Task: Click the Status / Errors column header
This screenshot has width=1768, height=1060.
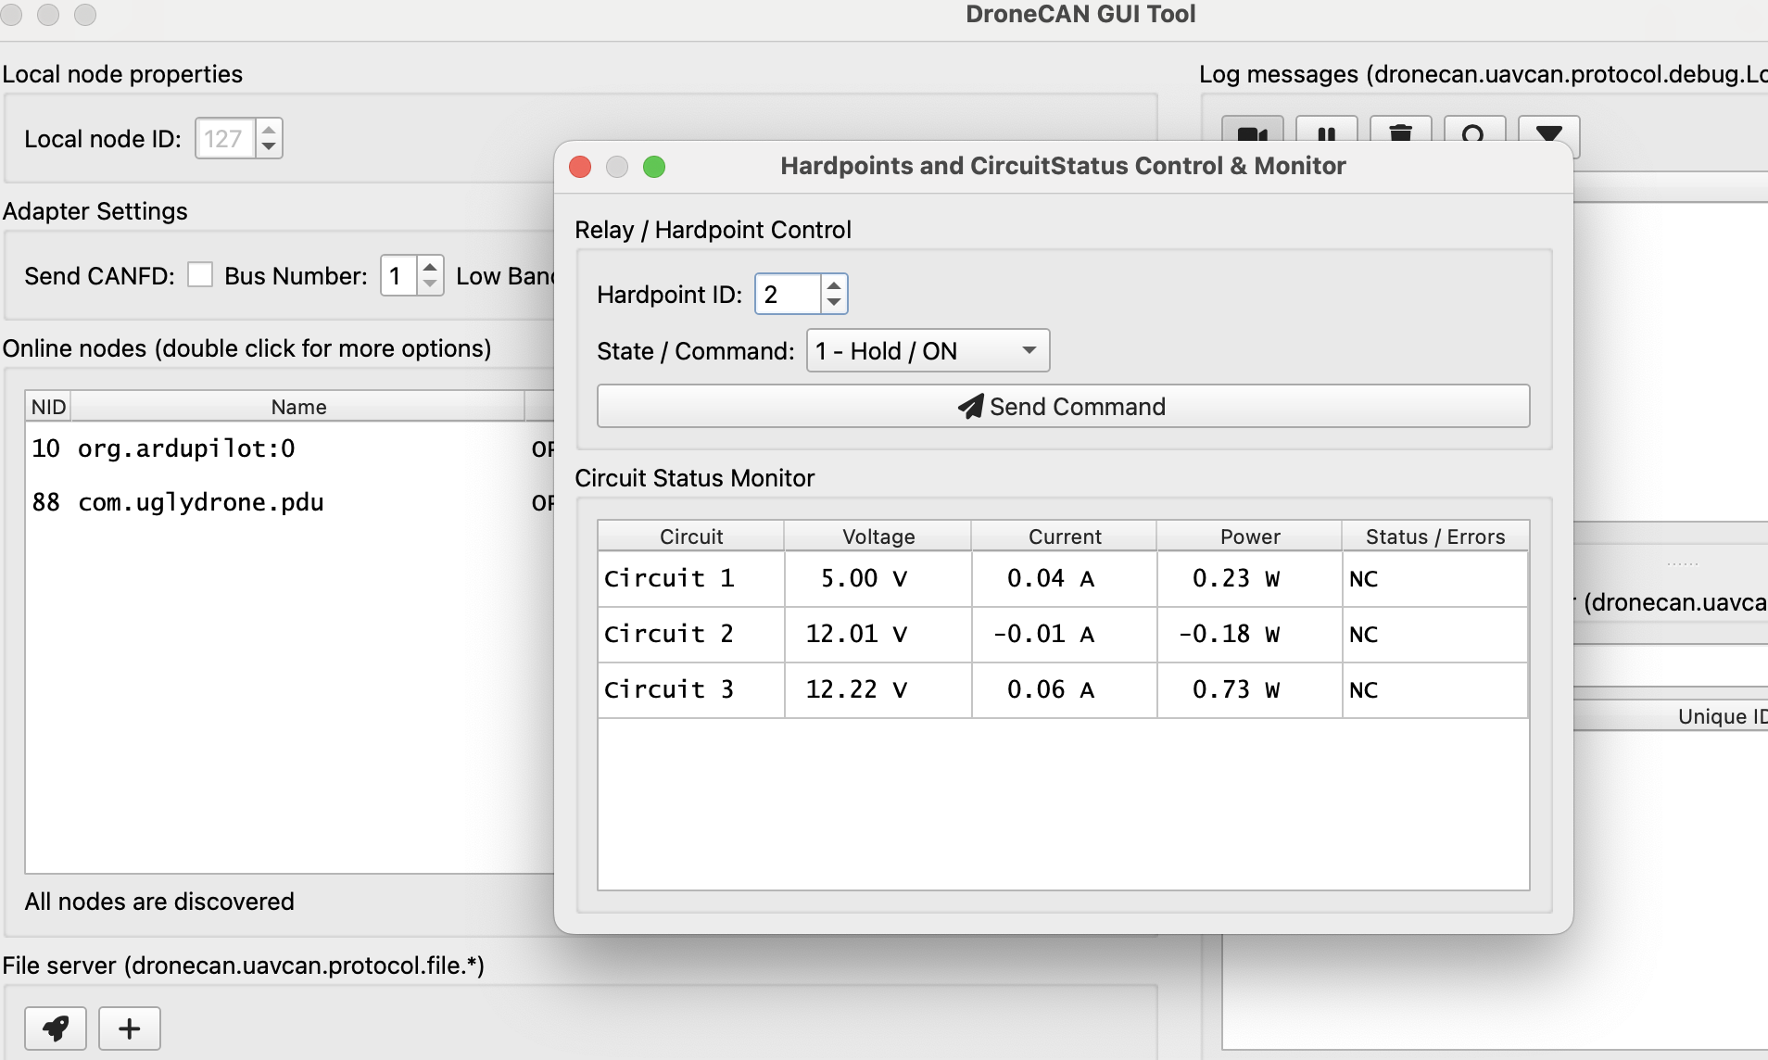Action: click(x=1435, y=536)
